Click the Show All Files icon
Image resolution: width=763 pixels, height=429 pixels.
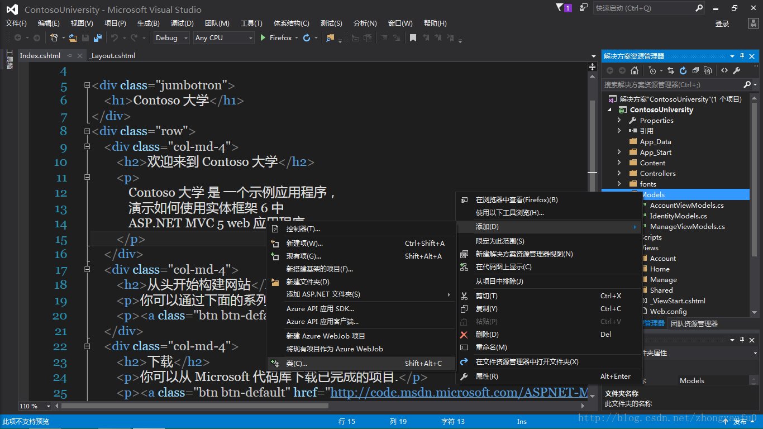(x=708, y=71)
